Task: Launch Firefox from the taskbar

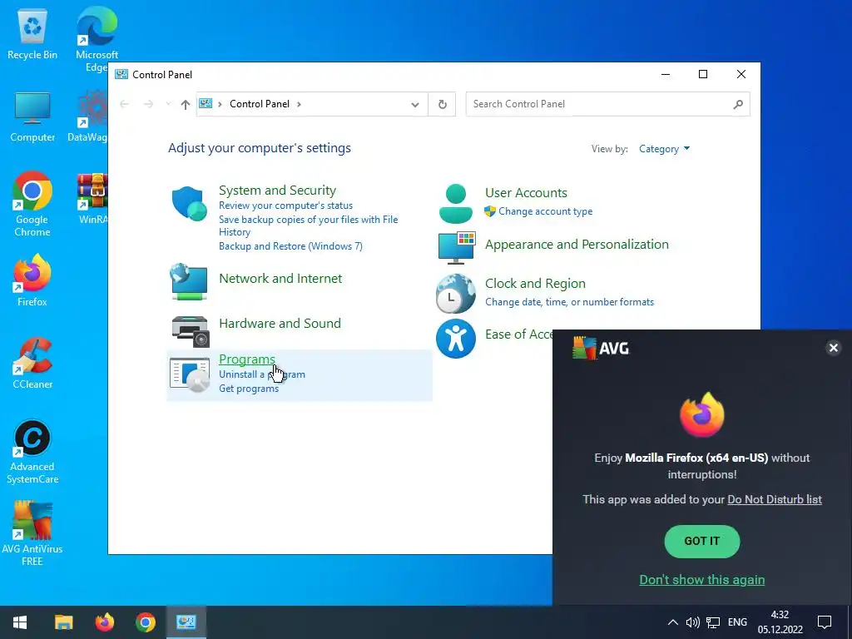Action: [104, 622]
